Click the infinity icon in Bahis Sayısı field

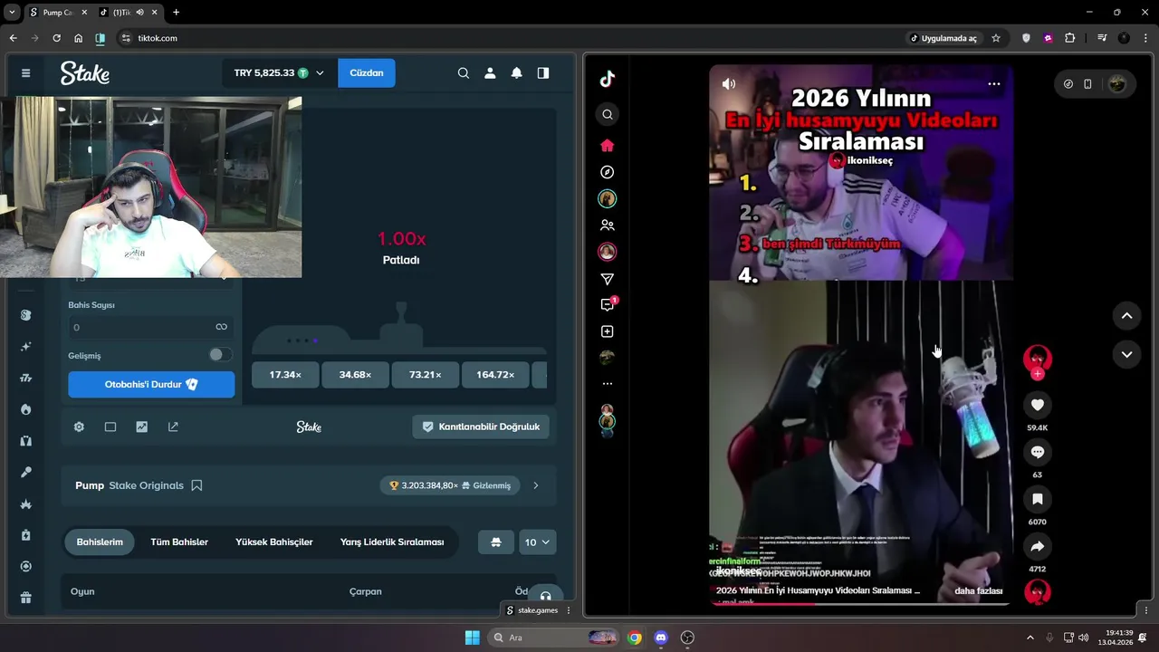tap(221, 327)
